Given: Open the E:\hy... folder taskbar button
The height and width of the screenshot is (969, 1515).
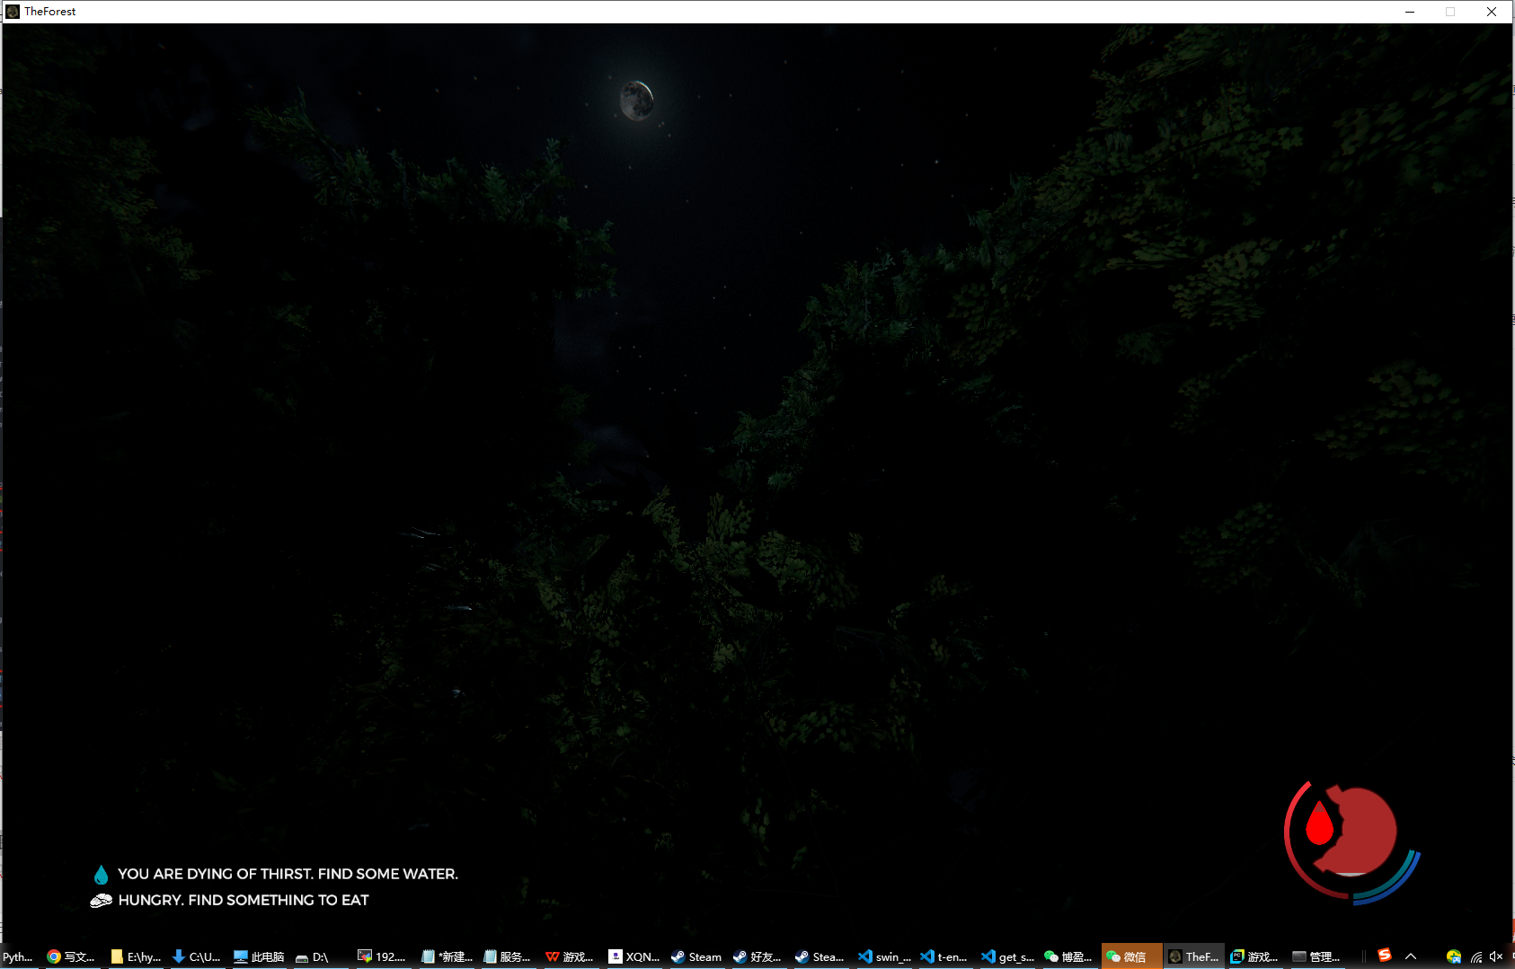Looking at the screenshot, I should coord(137,956).
